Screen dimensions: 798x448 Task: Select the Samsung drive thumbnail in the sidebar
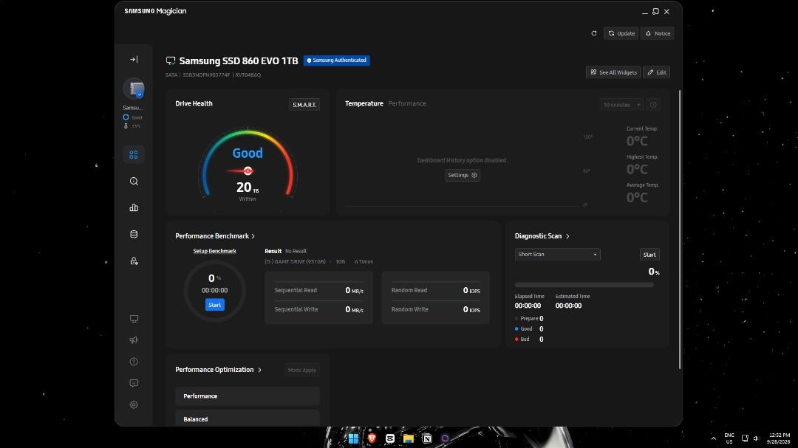pyautogui.click(x=134, y=89)
